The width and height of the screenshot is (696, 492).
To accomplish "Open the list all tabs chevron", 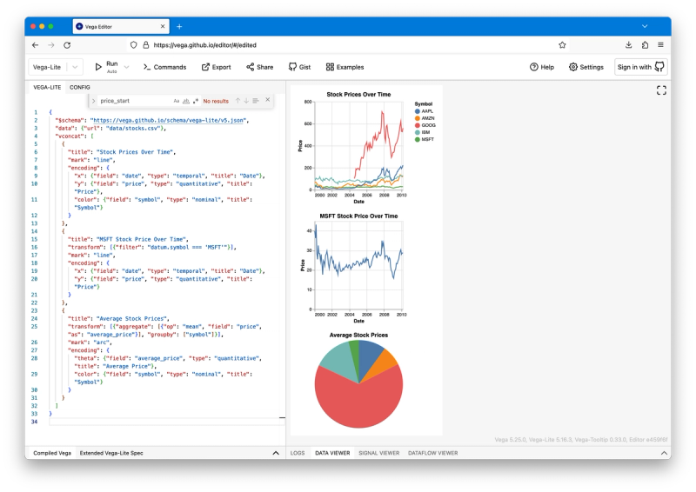I will click(x=645, y=27).
